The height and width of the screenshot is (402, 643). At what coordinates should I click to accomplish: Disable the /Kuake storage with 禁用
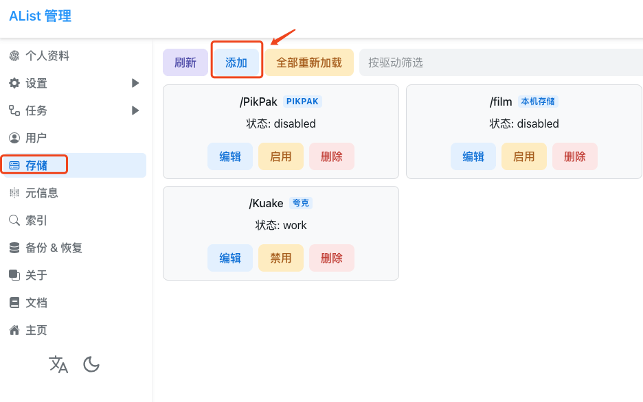(x=280, y=258)
